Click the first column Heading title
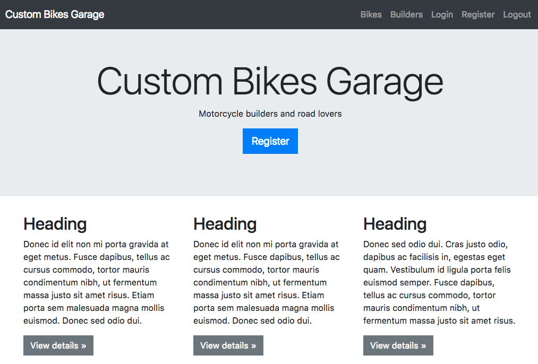538x364 pixels. click(x=55, y=224)
